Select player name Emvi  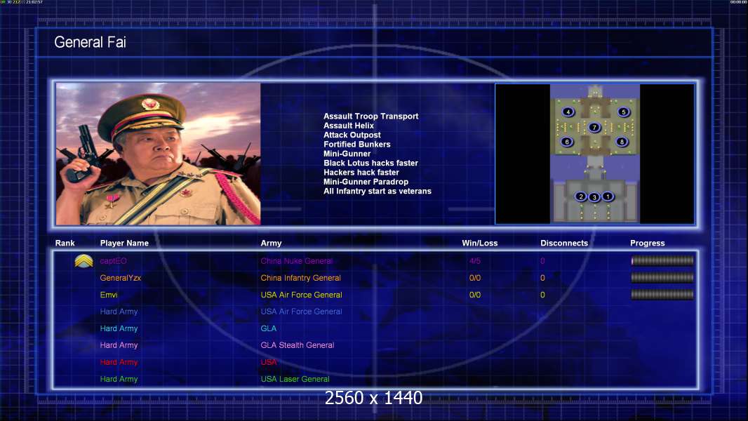108,295
